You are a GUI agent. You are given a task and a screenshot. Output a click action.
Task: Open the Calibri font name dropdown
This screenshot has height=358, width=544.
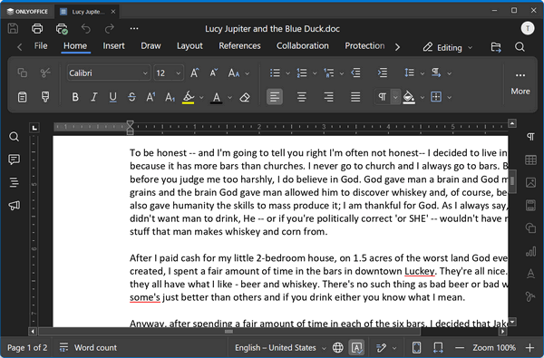145,73
